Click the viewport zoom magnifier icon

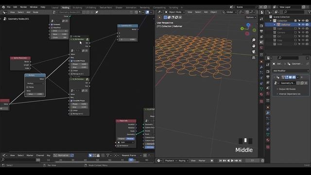point(254,40)
